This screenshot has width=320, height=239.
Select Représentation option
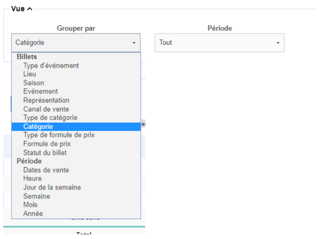pyautogui.click(x=46, y=100)
